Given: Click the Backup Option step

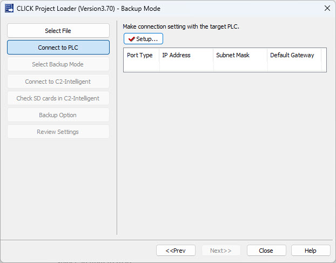Looking at the screenshot, I should pos(58,115).
